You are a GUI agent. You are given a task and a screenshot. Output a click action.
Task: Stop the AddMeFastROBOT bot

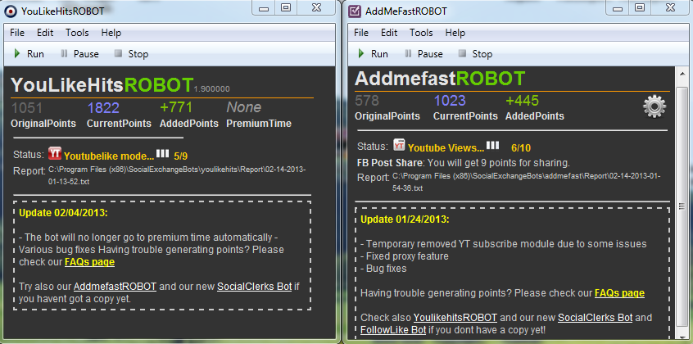click(474, 53)
